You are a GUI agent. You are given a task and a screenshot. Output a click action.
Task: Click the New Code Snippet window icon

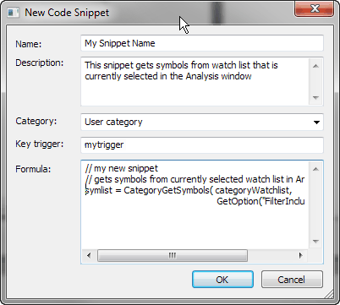[13, 13]
